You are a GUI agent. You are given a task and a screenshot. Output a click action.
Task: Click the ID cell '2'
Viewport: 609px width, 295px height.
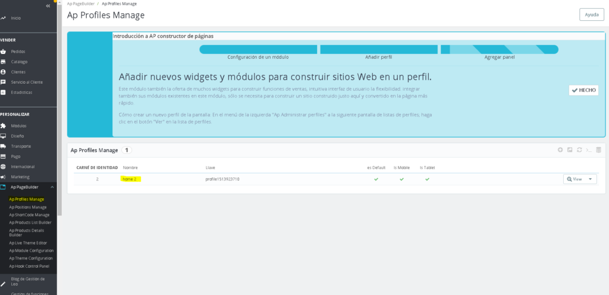coord(97,179)
